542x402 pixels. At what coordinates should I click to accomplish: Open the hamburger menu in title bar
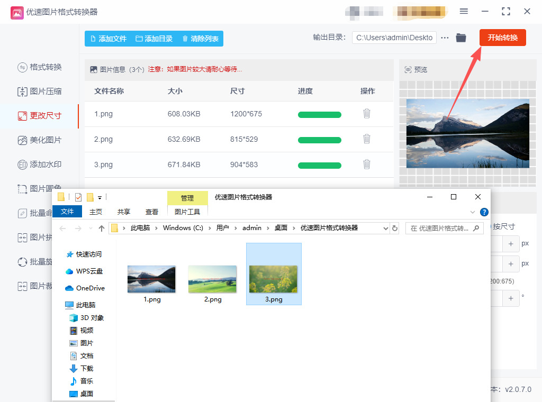pyautogui.click(x=464, y=12)
